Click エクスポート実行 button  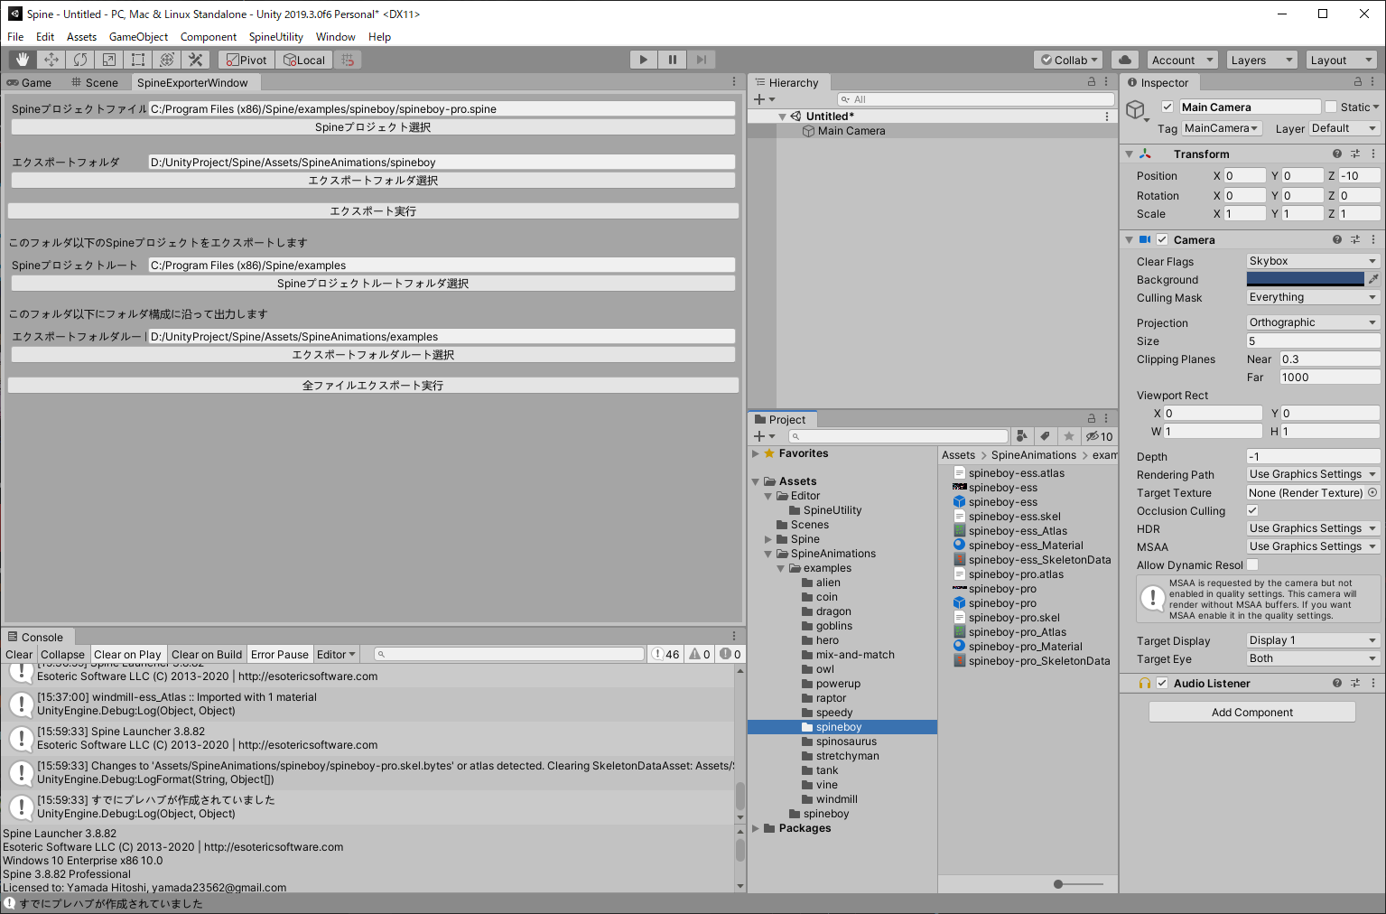373,211
